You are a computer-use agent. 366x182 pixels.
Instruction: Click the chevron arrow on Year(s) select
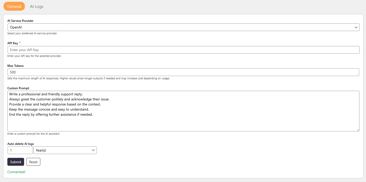tap(93, 150)
